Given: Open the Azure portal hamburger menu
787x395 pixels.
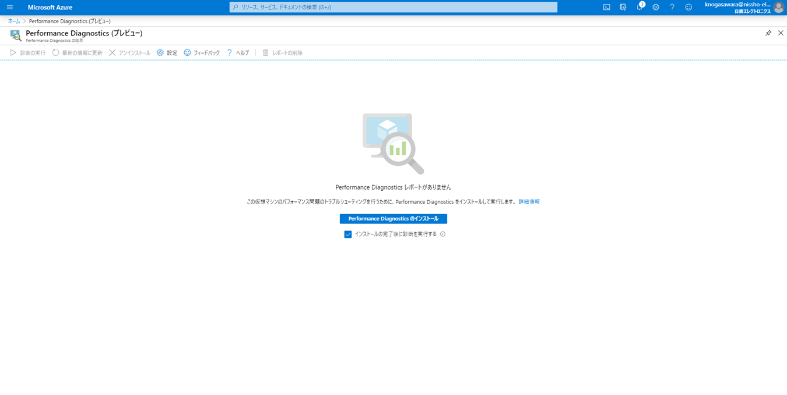Looking at the screenshot, I should point(10,8).
